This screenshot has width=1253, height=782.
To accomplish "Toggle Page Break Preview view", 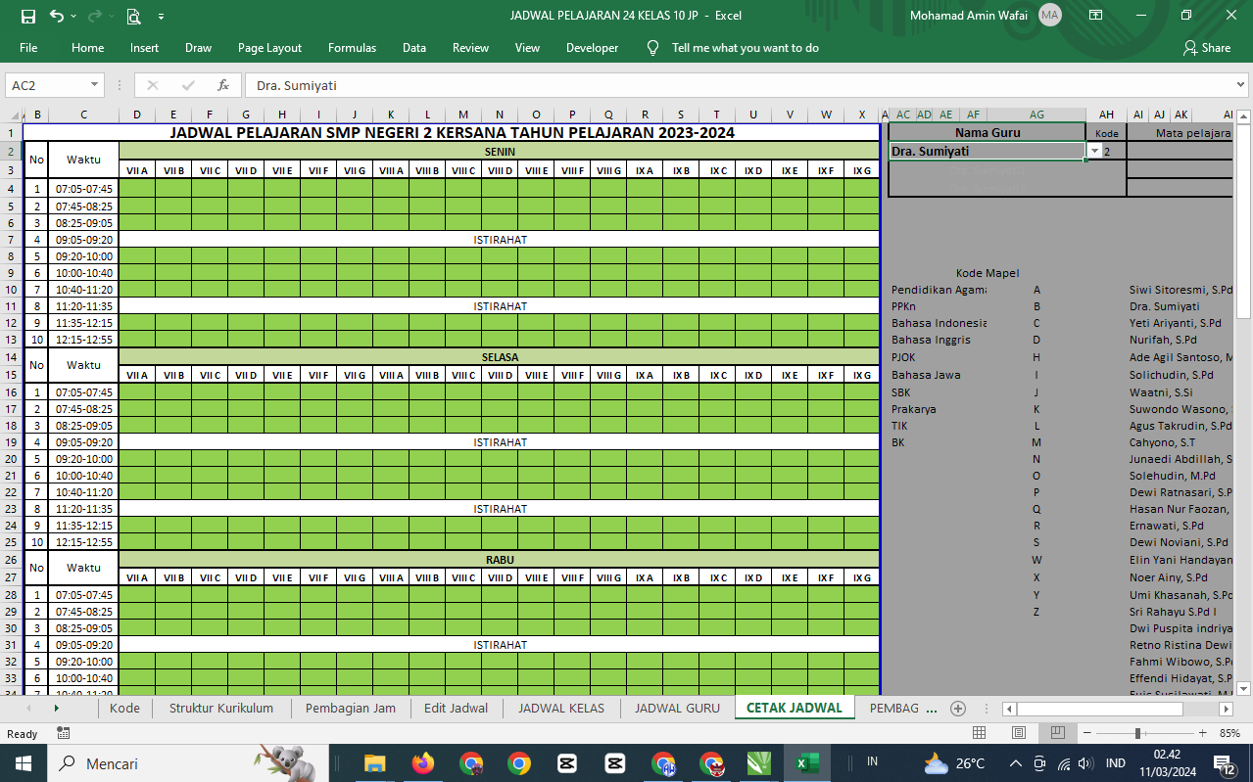I will tap(1057, 733).
